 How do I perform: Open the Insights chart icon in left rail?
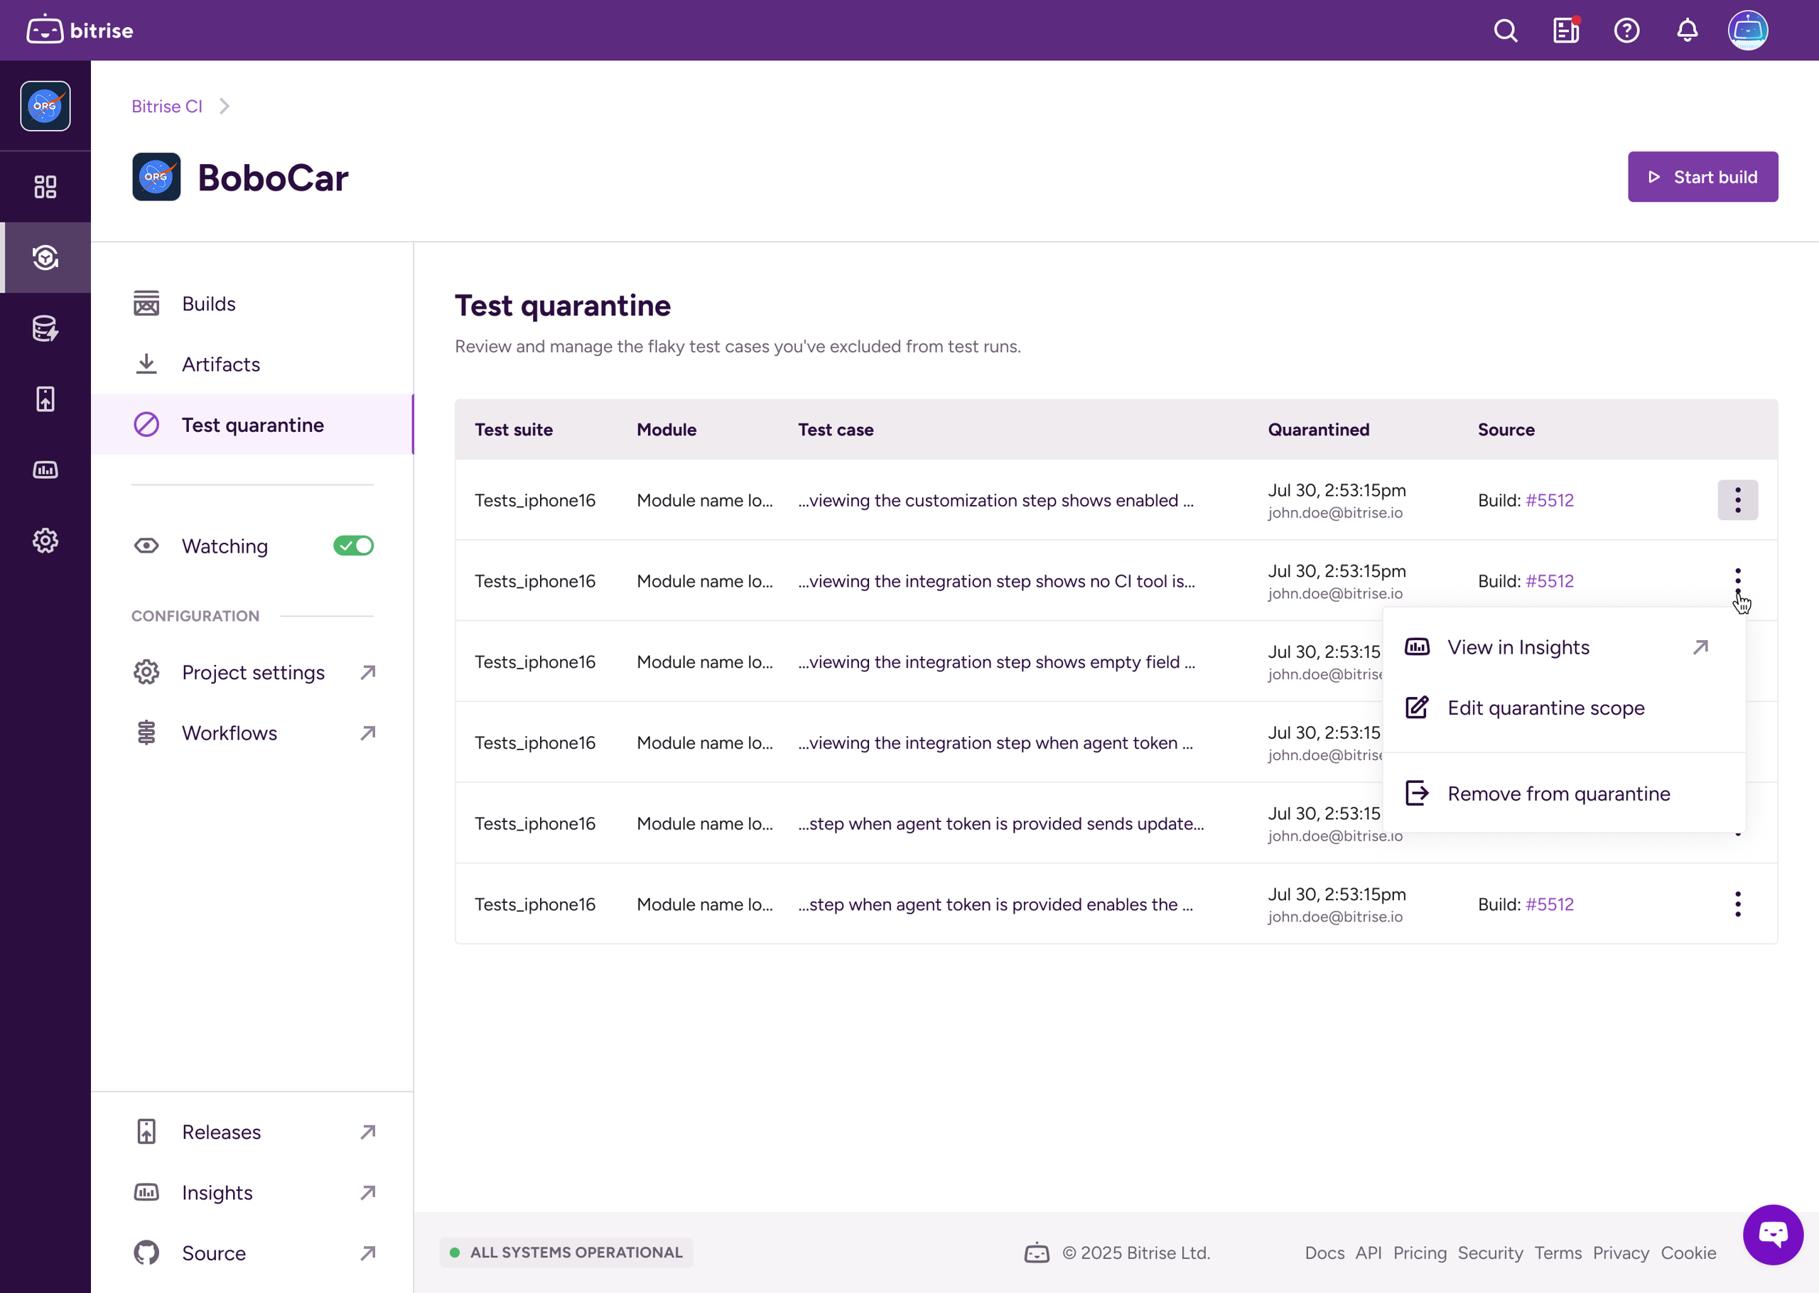[x=45, y=470]
